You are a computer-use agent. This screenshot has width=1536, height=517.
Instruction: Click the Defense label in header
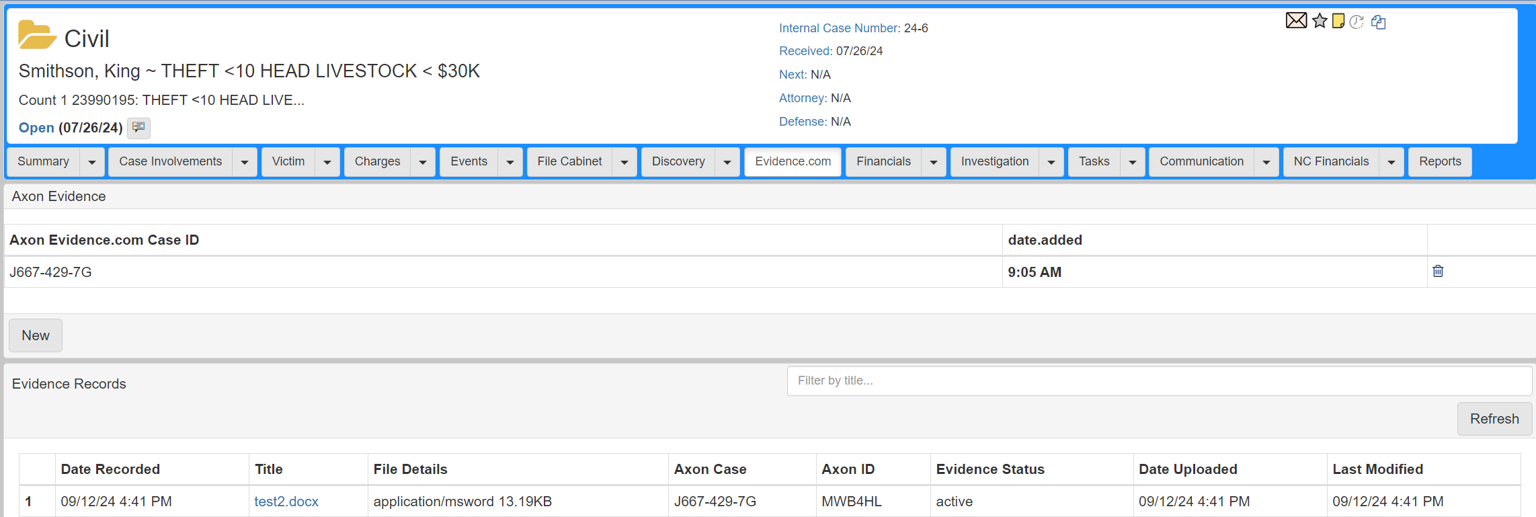(803, 122)
